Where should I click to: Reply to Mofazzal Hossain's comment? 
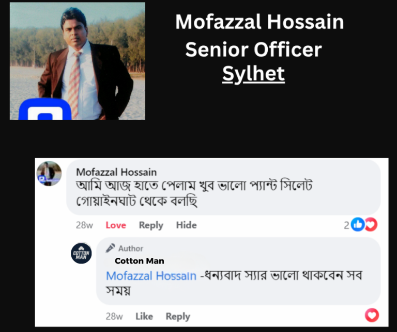pyautogui.click(x=151, y=225)
